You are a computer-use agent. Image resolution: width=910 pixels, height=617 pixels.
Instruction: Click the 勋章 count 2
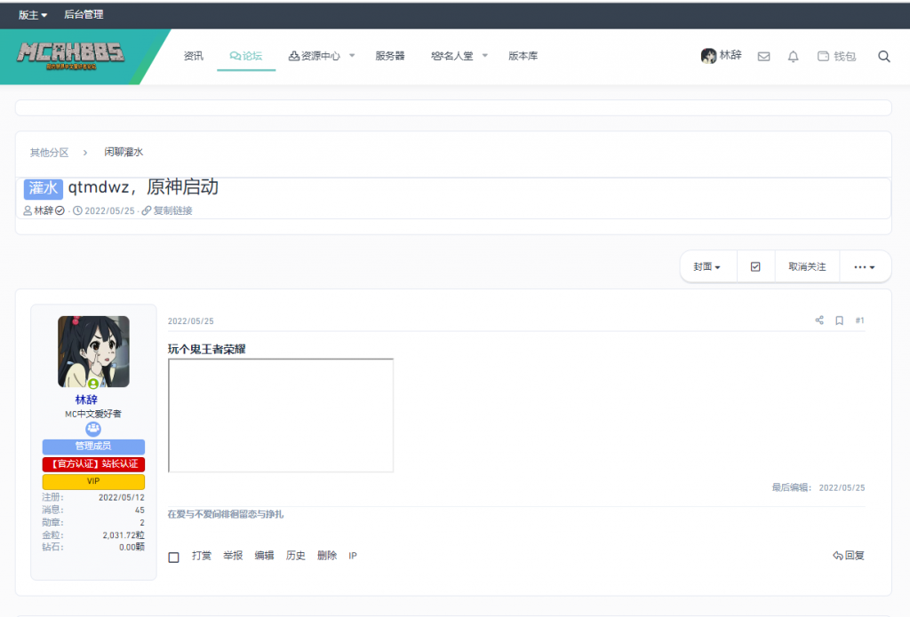(x=141, y=523)
